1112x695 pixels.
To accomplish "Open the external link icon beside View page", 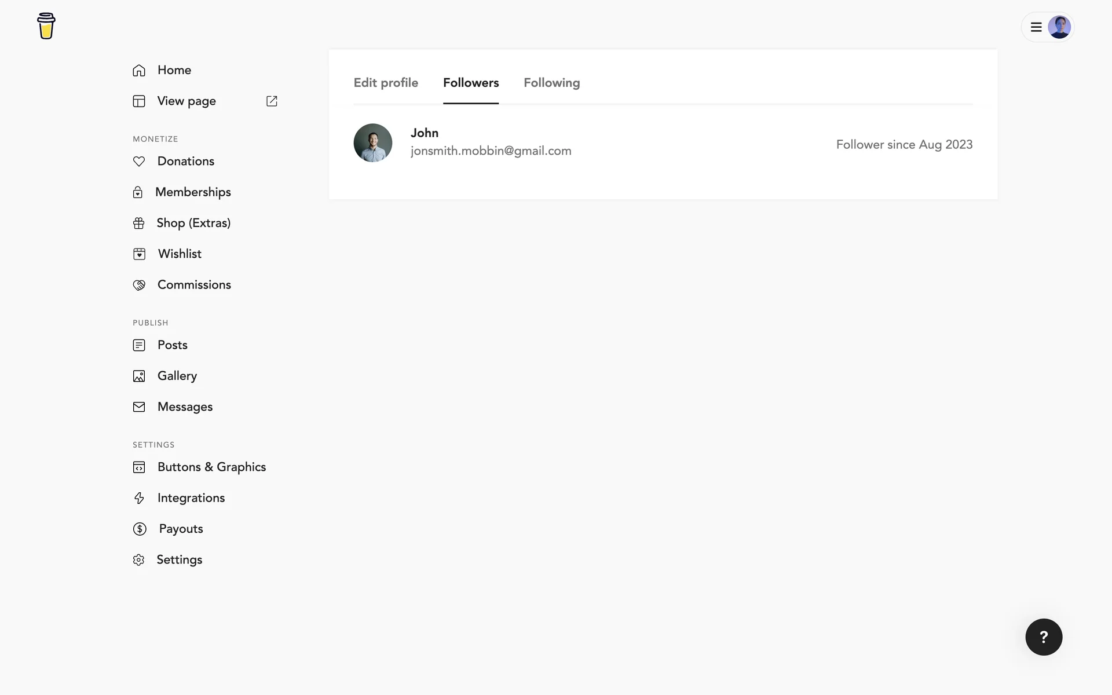I will pyautogui.click(x=272, y=101).
